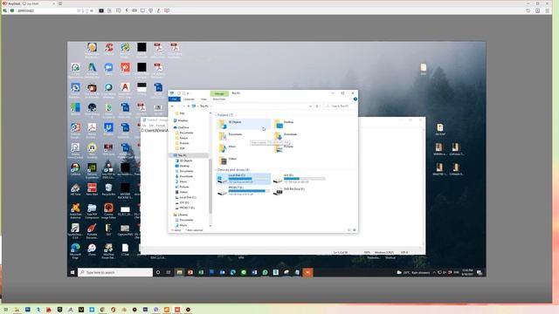
Task: Select Downloads under This PC in tree
Action: click(x=184, y=176)
